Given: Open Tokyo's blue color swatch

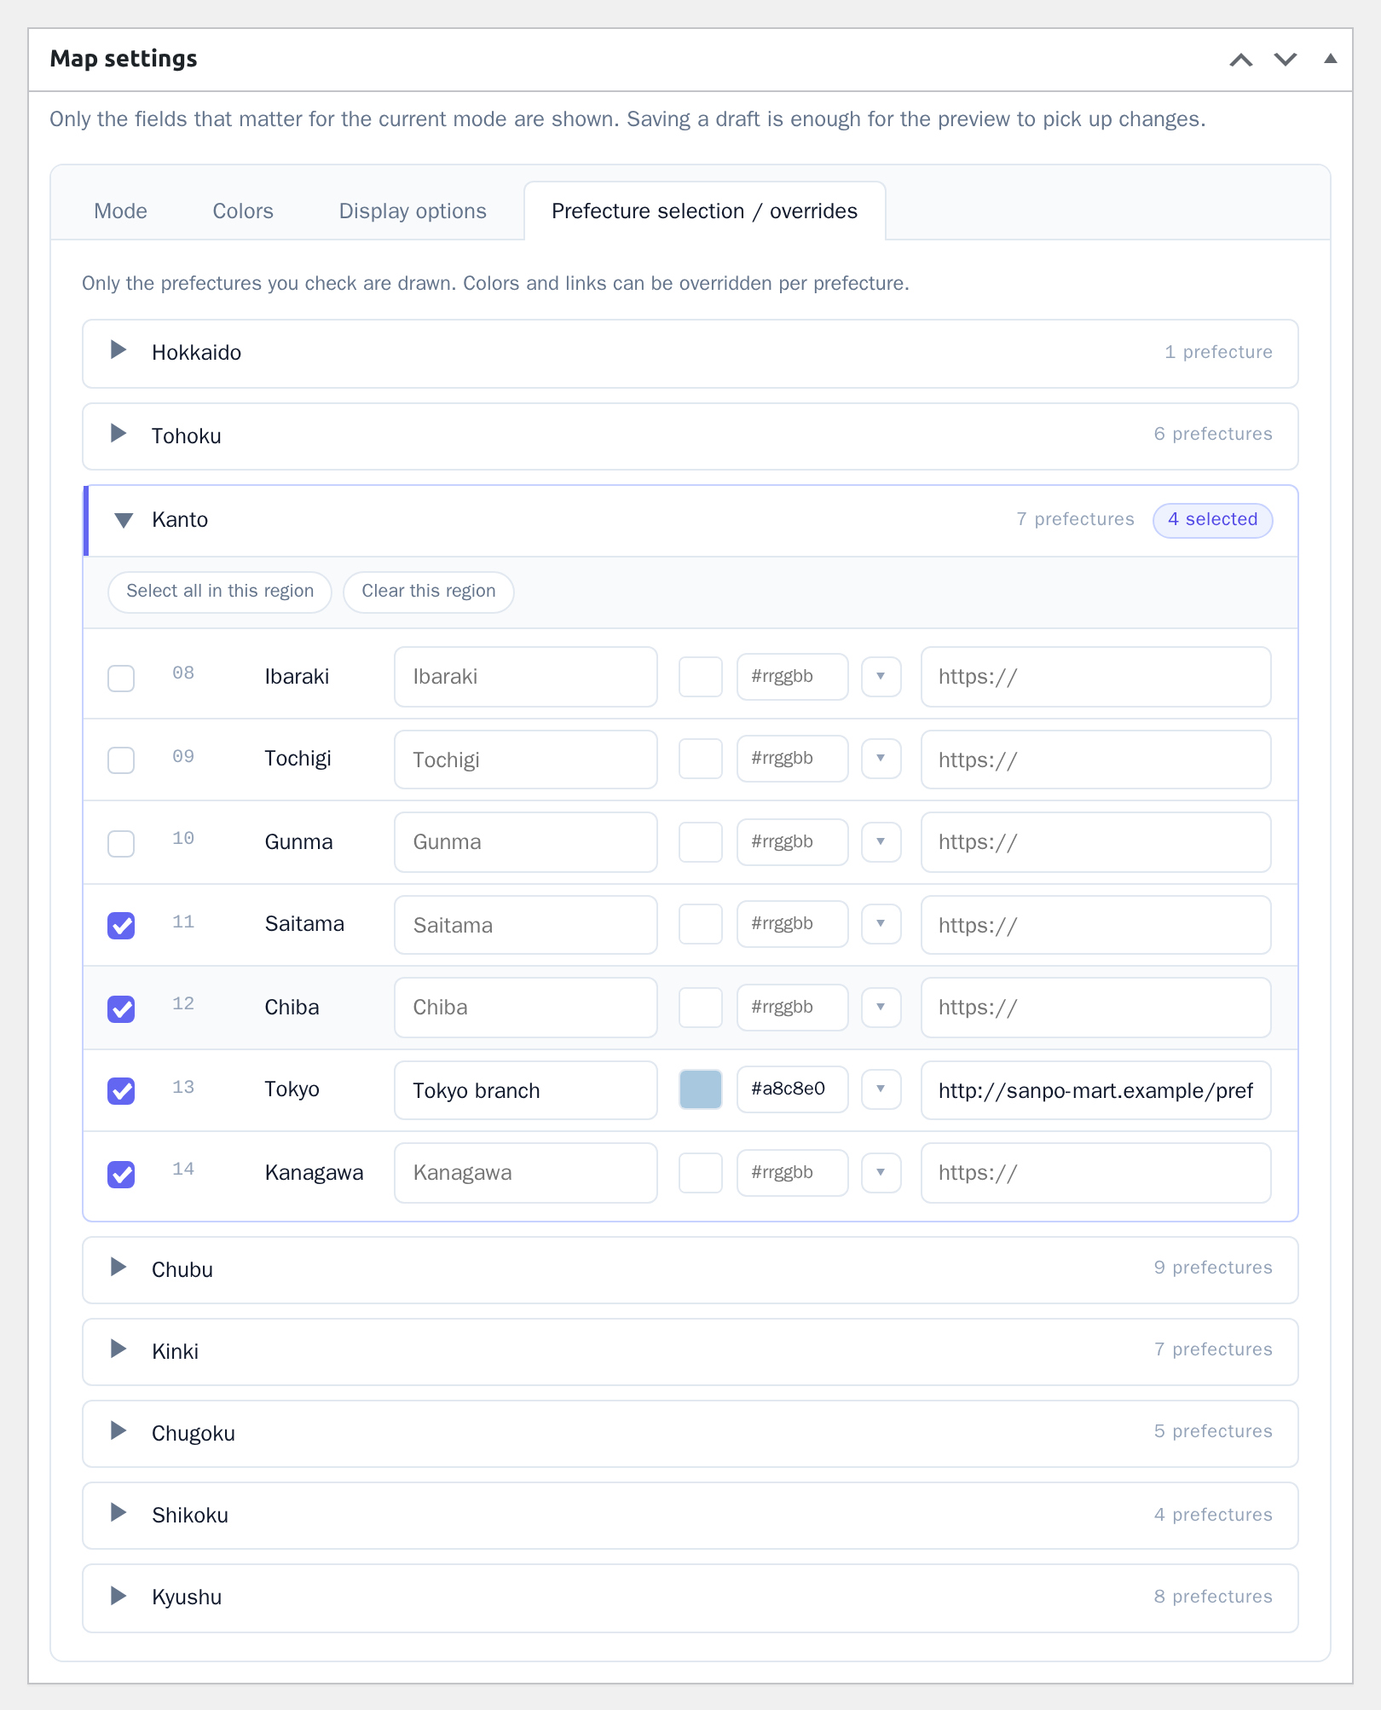Looking at the screenshot, I should pyautogui.click(x=701, y=1089).
